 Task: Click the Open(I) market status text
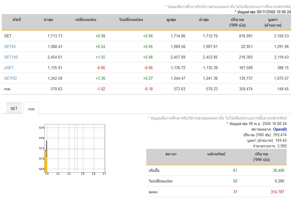point(280,129)
